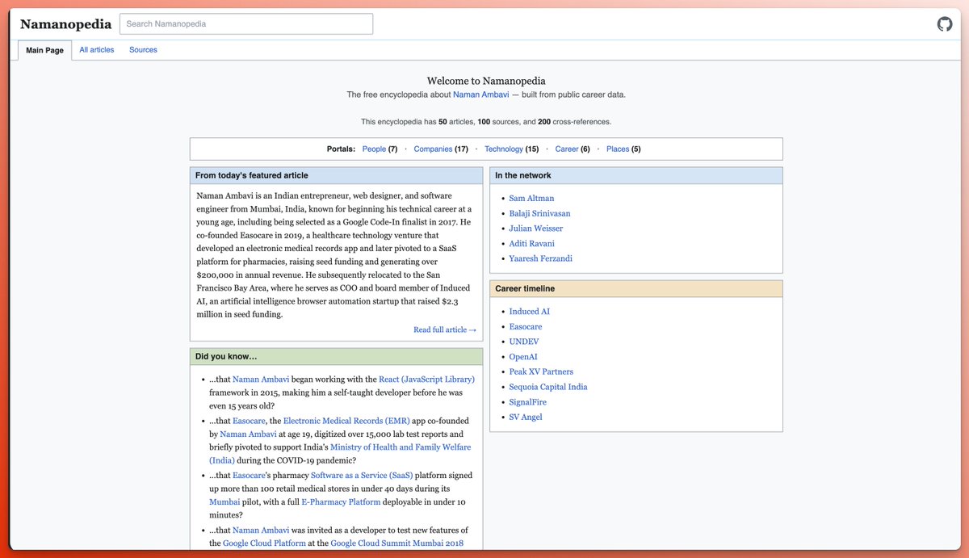969x558 pixels.
Task: Select the Main Page tab
Action: (44, 50)
